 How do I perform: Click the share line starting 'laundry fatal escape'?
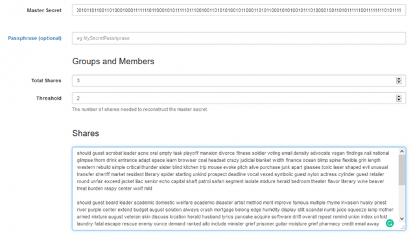click(x=228, y=224)
